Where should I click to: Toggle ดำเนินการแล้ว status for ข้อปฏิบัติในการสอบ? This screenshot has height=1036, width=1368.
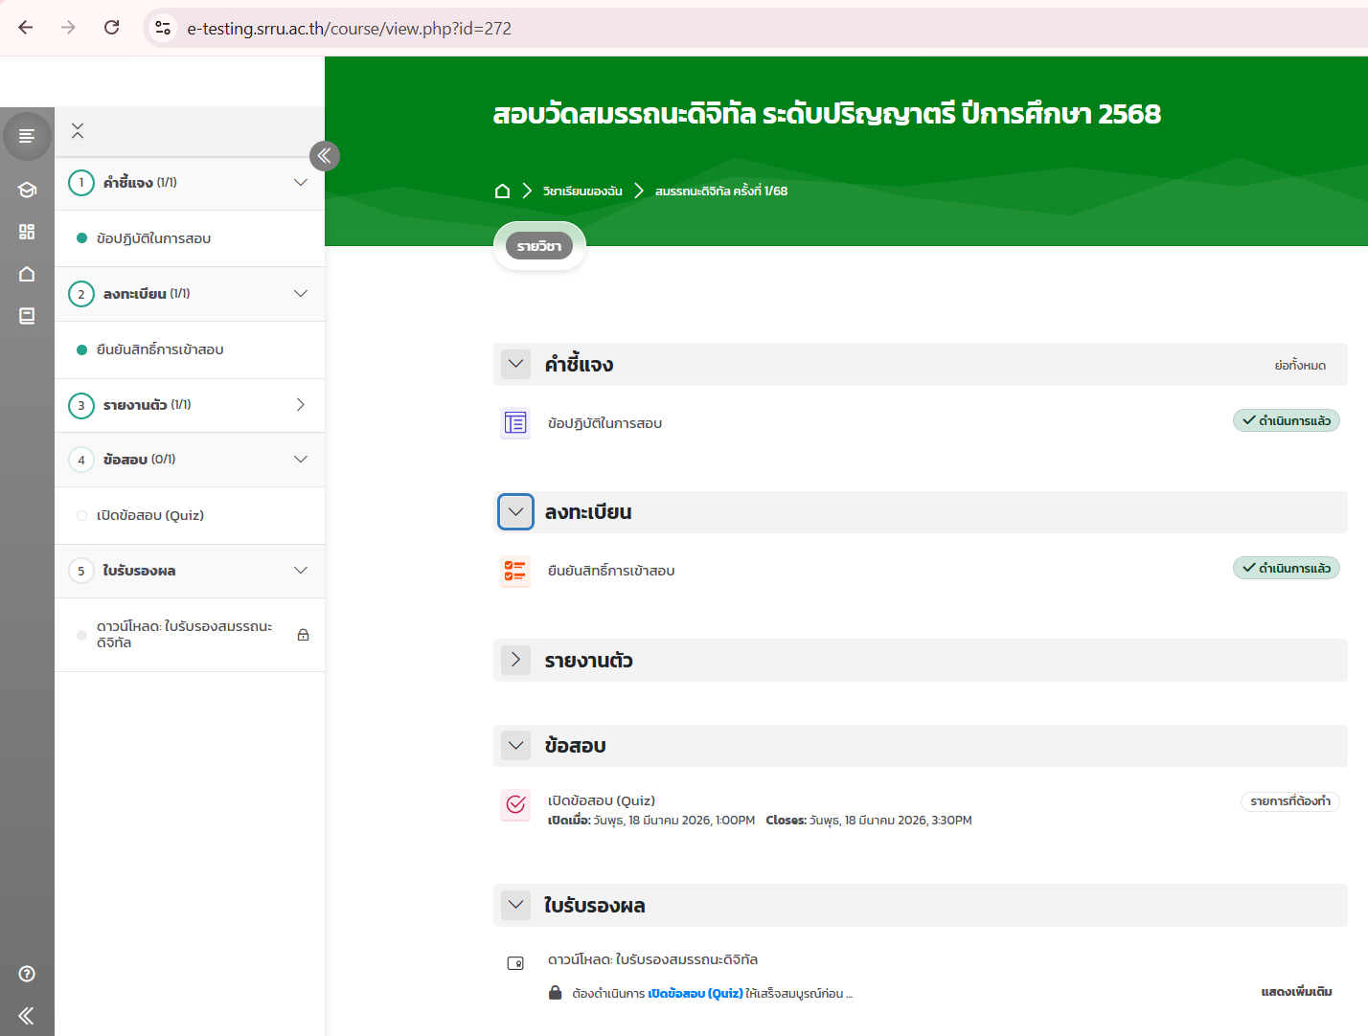(x=1286, y=421)
